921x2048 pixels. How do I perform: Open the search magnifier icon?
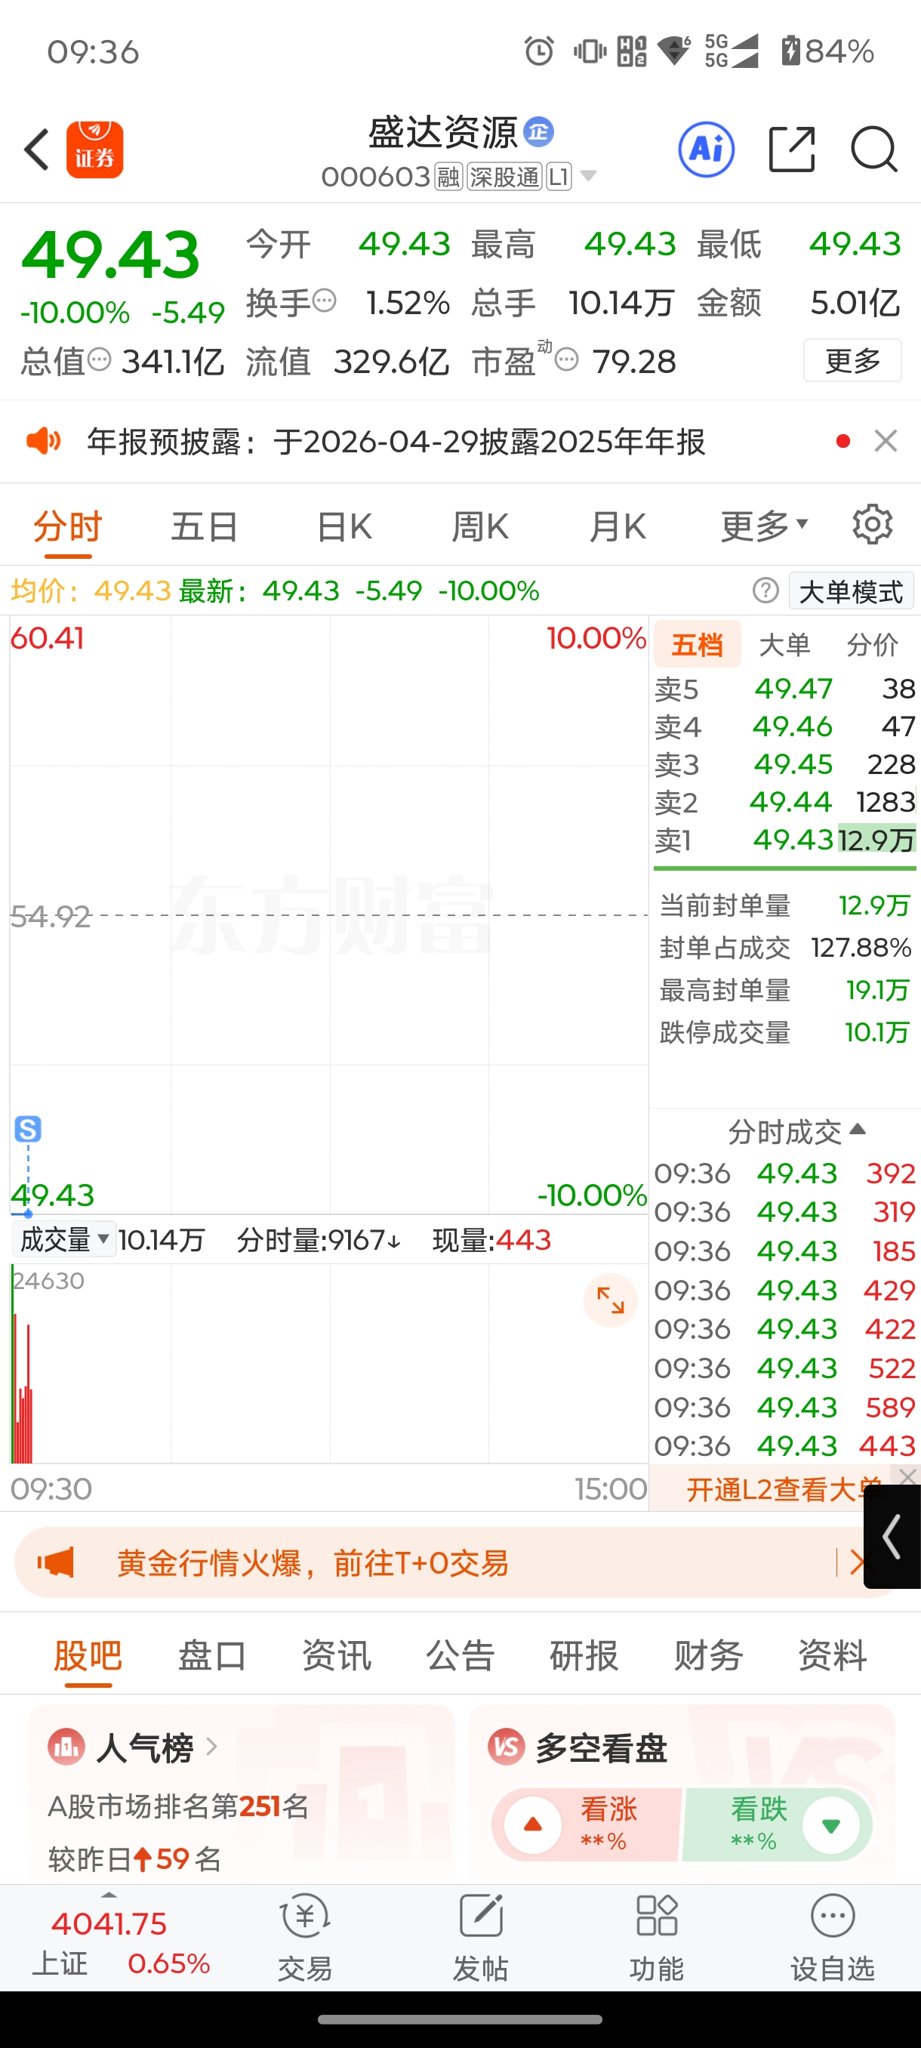pos(874,150)
